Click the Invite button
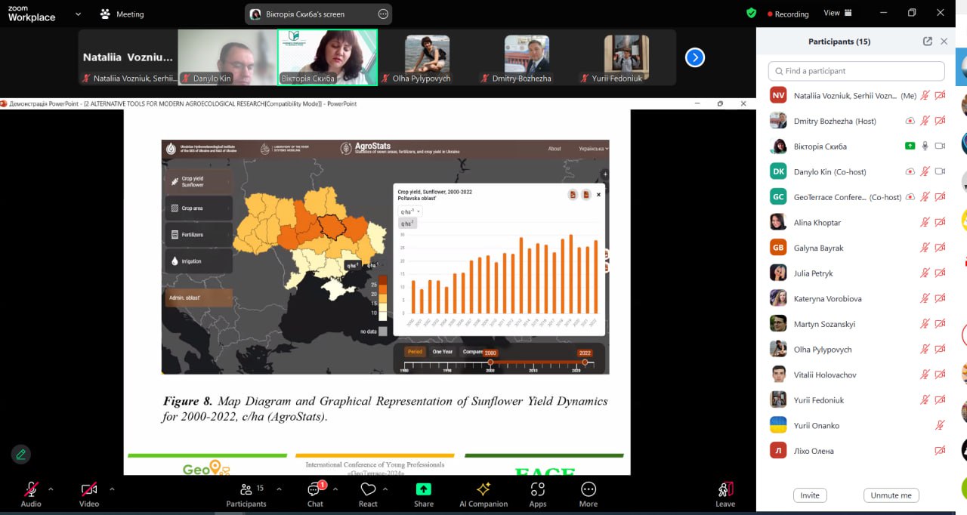The width and height of the screenshot is (967, 515). 810,495
